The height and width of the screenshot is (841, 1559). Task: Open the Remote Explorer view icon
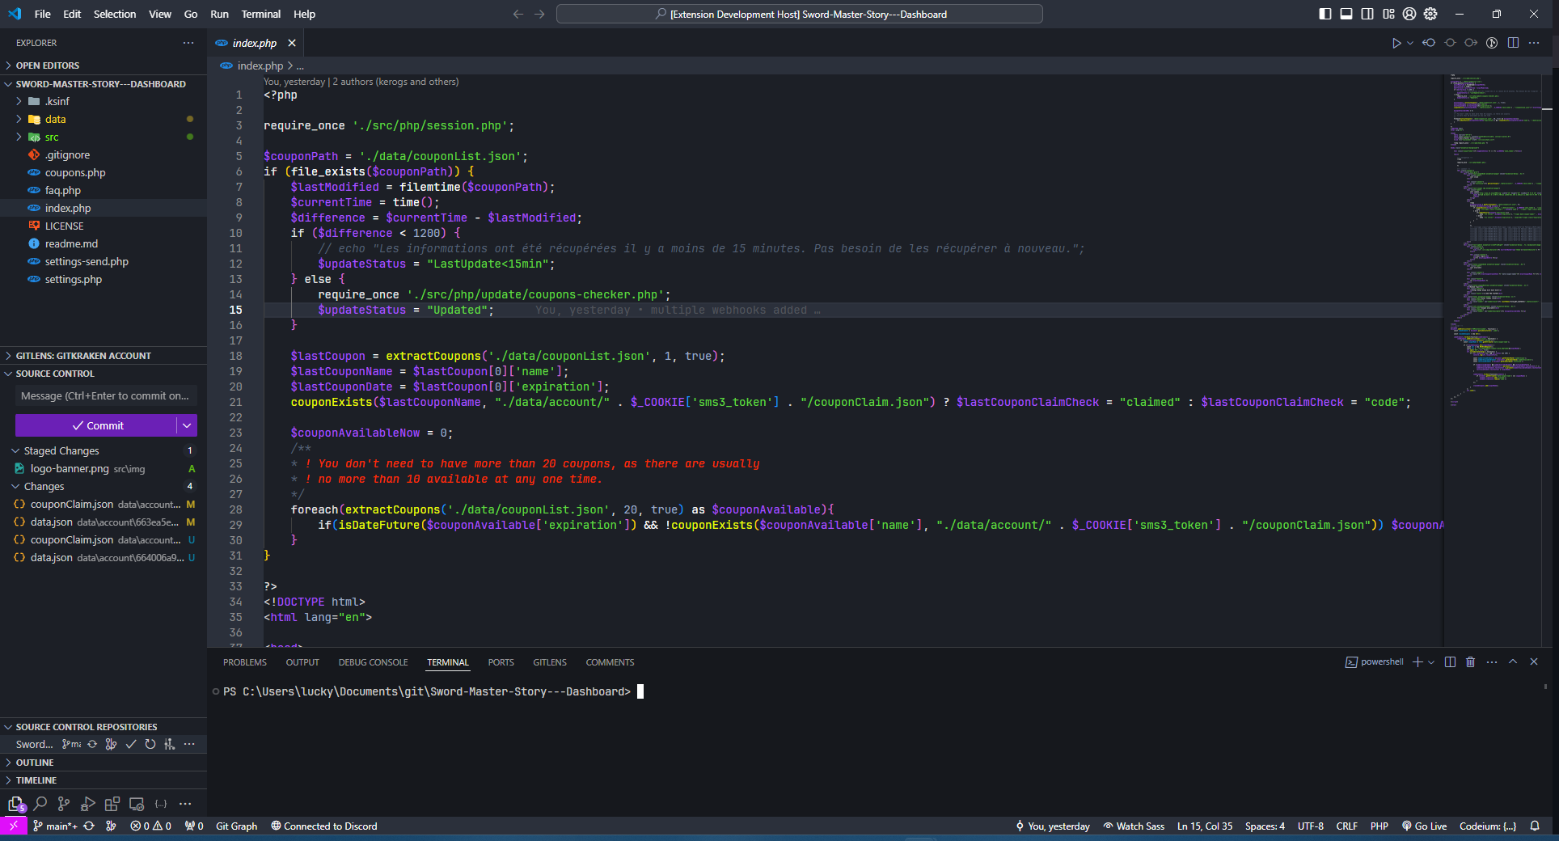(137, 804)
